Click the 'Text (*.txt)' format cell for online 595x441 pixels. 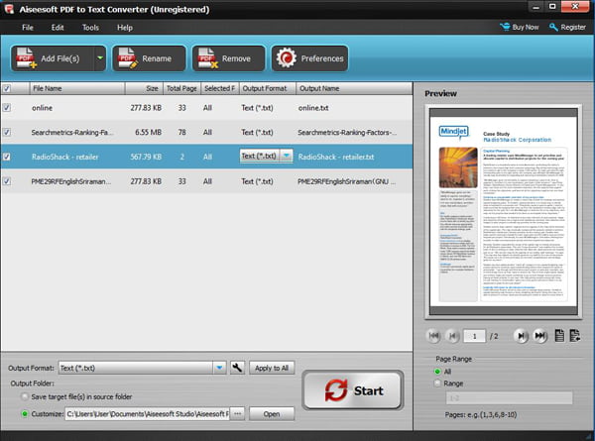[257, 108]
